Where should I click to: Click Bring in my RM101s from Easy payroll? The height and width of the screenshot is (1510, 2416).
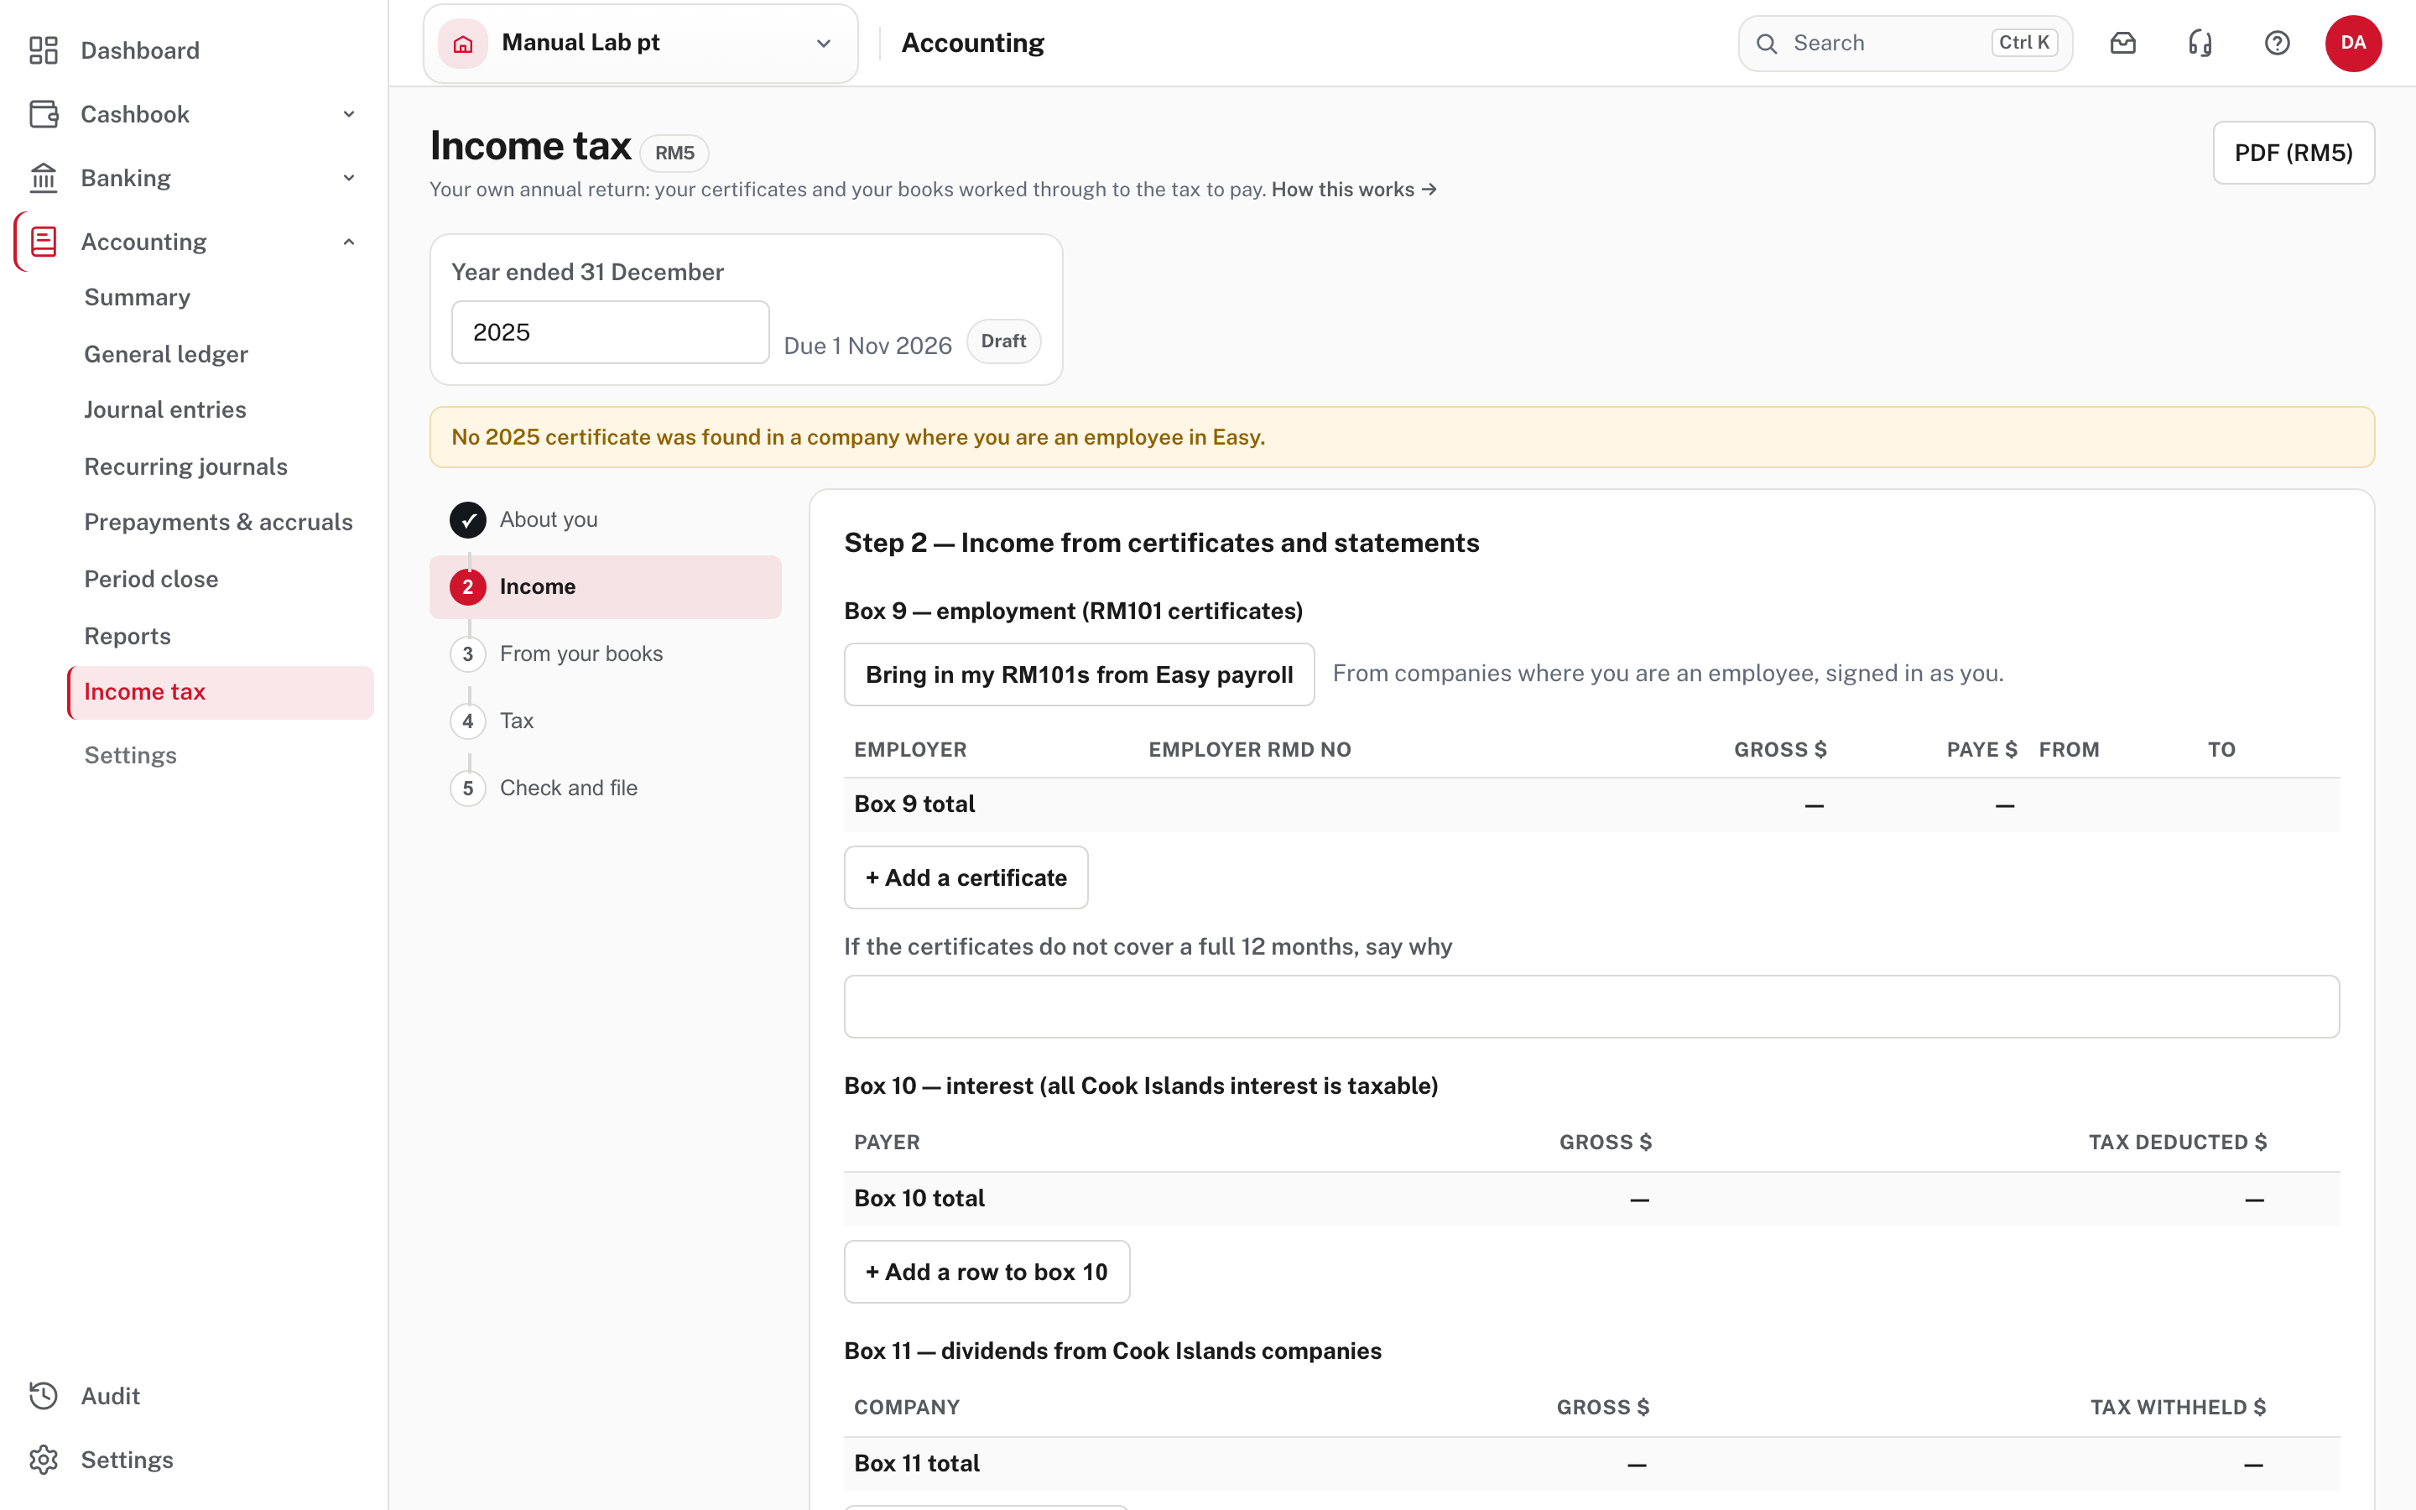tap(1079, 674)
